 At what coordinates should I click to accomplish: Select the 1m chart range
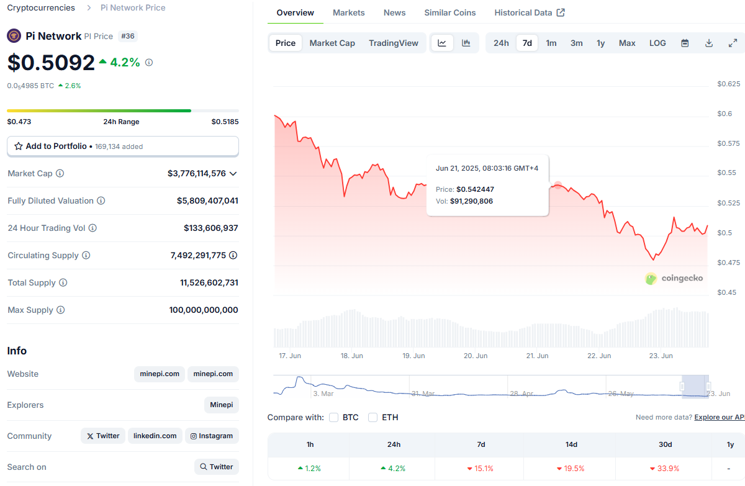(x=551, y=43)
